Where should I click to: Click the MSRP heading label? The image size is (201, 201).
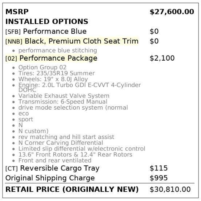(x=17, y=12)
